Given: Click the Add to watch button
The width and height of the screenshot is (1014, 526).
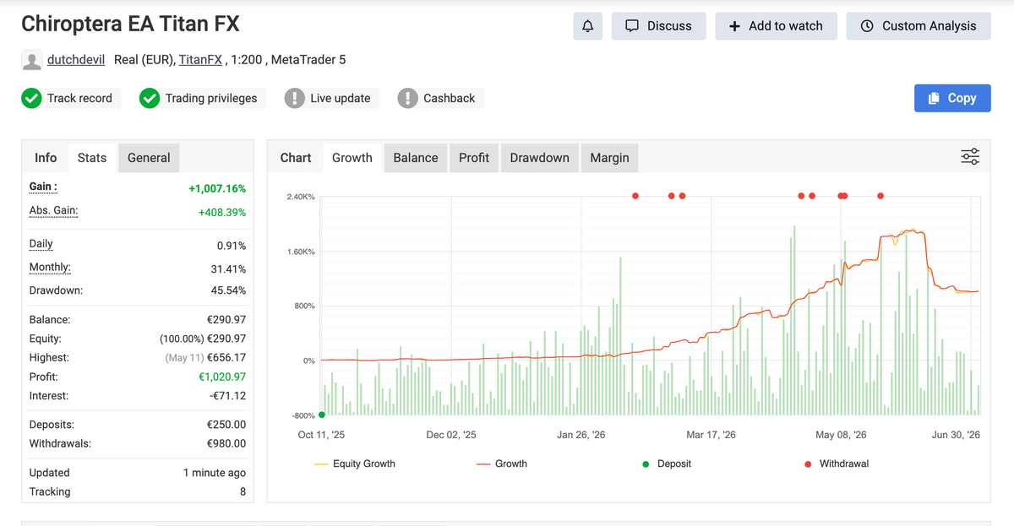Looking at the screenshot, I should pos(776,26).
